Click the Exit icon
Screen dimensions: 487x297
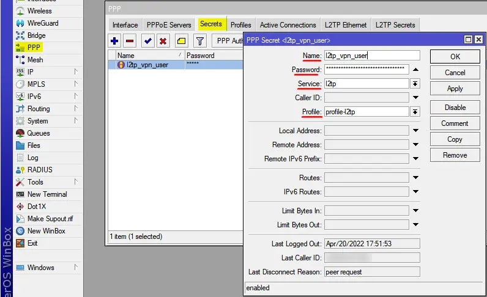point(20,243)
